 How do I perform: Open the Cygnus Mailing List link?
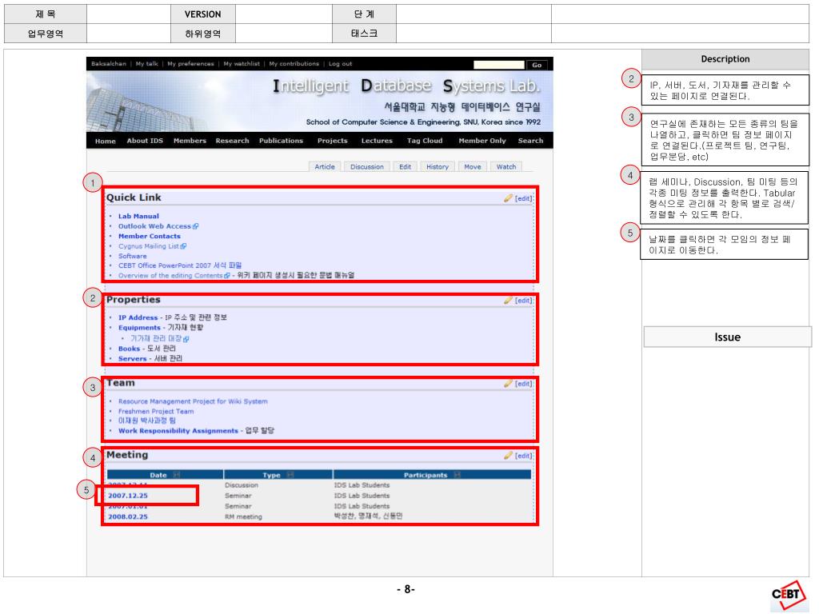click(148, 246)
